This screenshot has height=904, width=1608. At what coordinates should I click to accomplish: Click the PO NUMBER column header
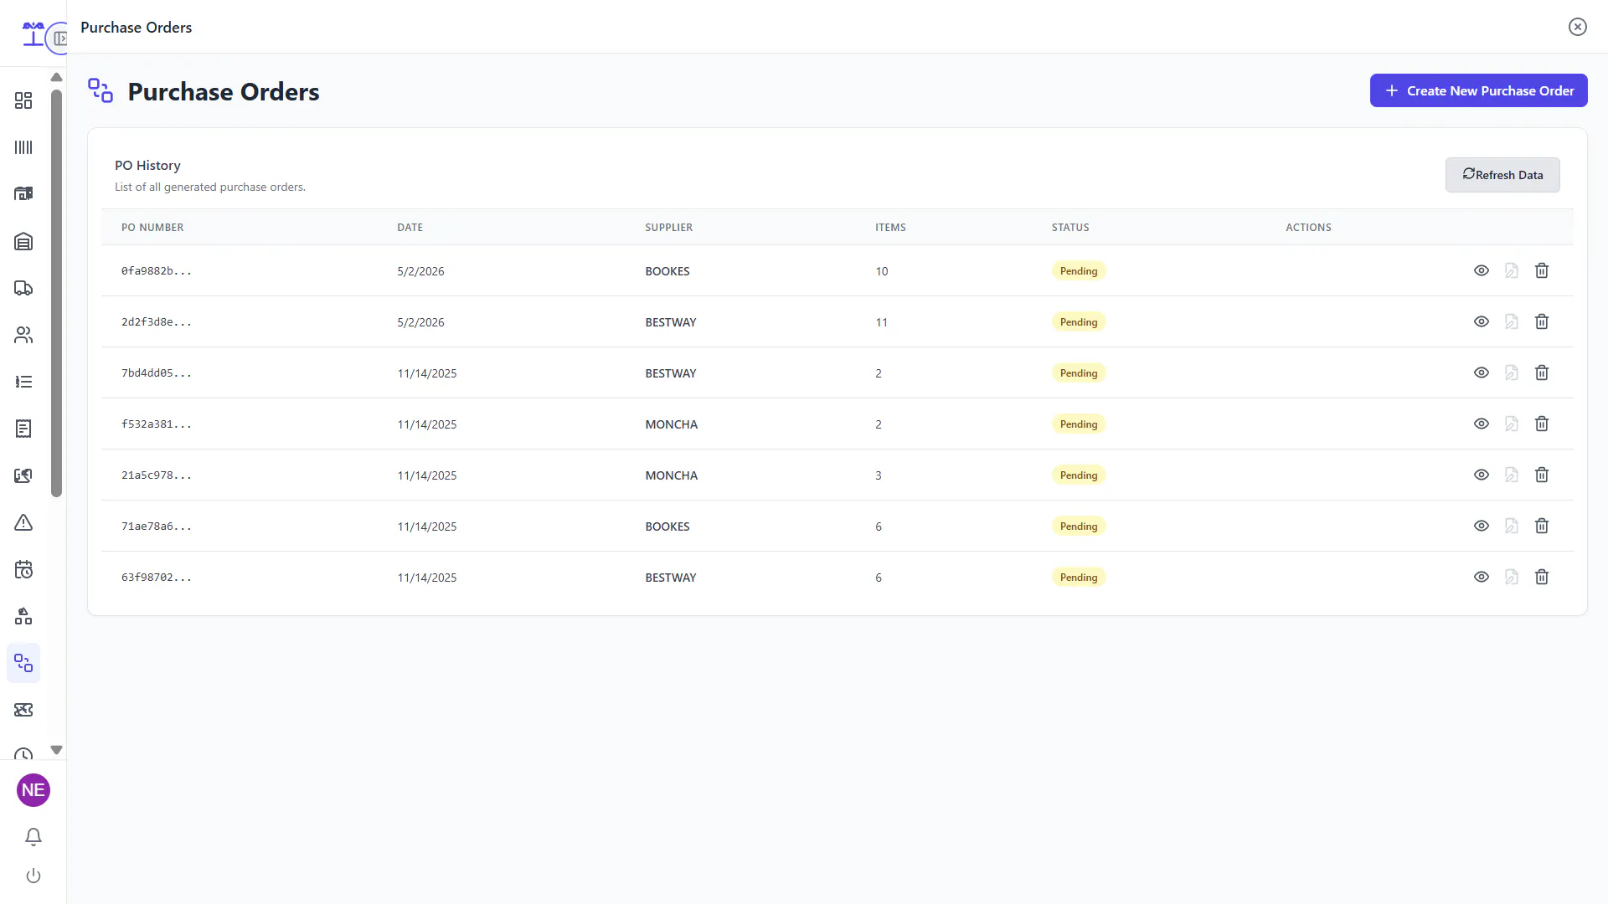[152, 227]
